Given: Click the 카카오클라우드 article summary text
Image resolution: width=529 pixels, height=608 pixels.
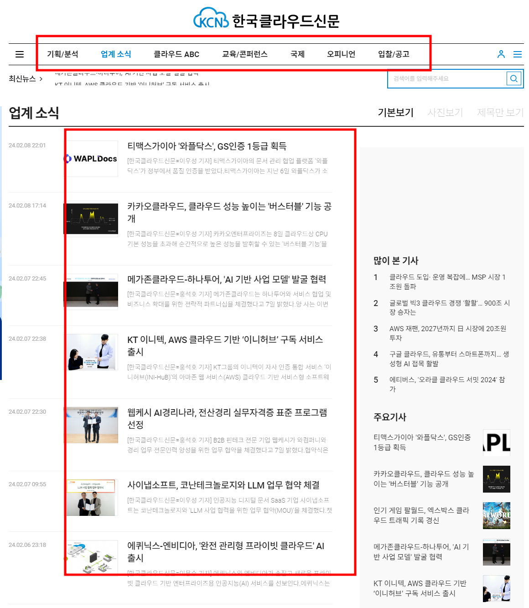Looking at the screenshot, I should click(228, 239).
